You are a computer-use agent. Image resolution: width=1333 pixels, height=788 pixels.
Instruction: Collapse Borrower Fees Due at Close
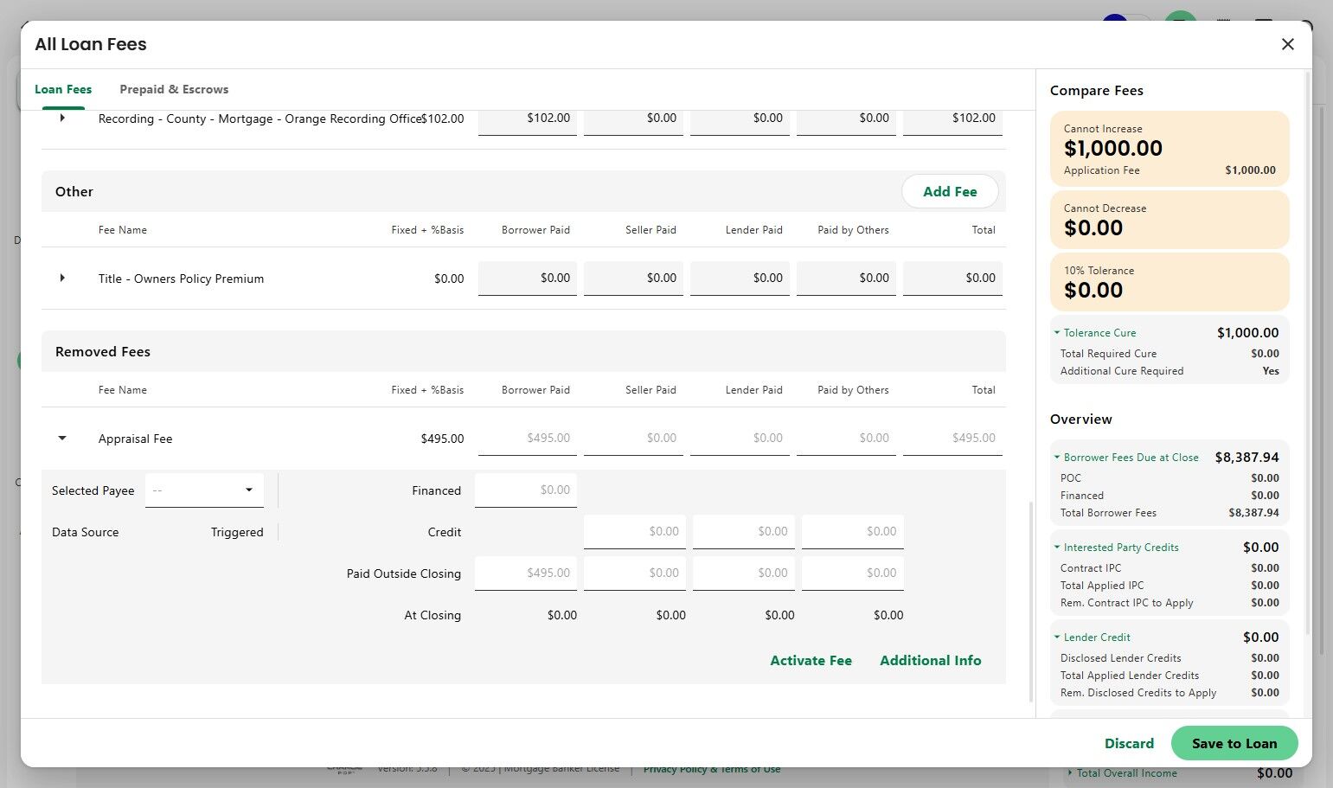point(1057,457)
